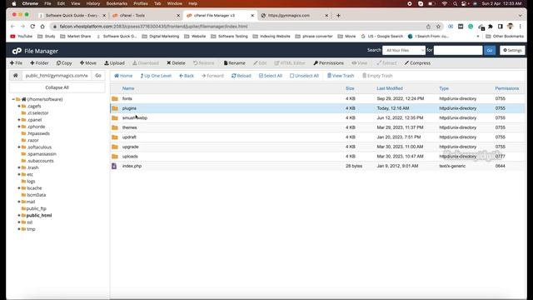Check Select All files

(271, 76)
